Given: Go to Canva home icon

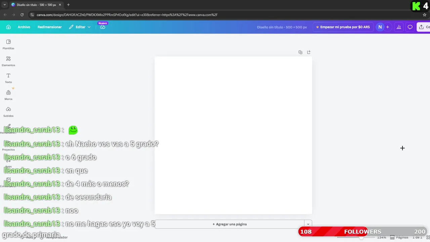Looking at the screenshot, I should [x=8, y=27].
